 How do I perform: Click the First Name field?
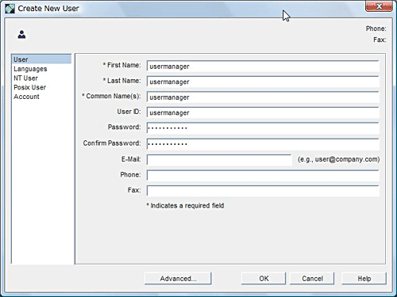pos(263,67)
